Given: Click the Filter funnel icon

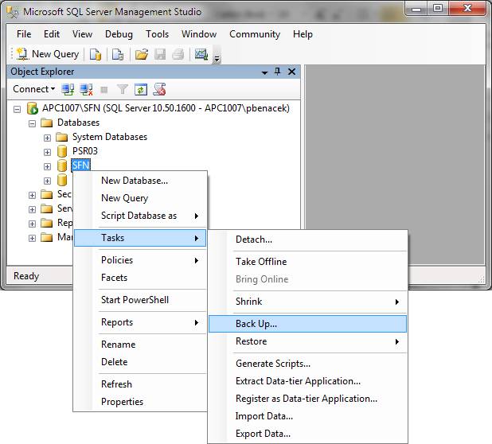Looking at the screenshot, I should [123, 89].
